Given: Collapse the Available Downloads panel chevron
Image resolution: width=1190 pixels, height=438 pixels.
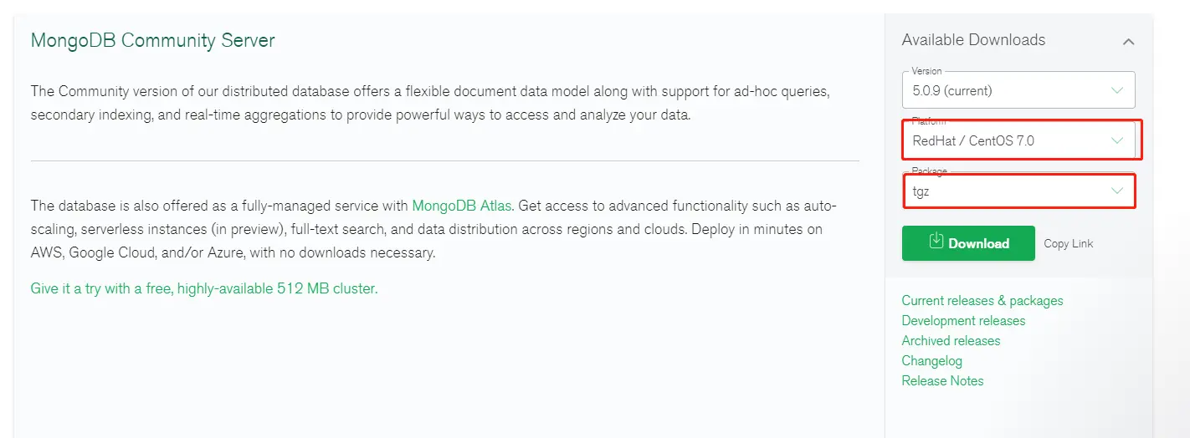Looking at the screenshot, I should click(1129, 41).
